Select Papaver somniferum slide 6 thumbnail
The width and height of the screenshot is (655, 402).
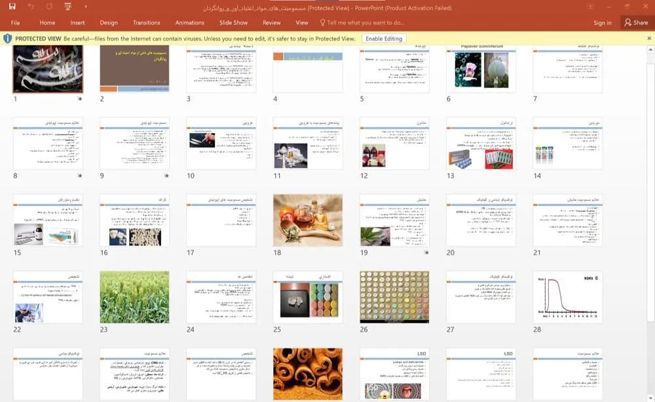click(481, 69)
